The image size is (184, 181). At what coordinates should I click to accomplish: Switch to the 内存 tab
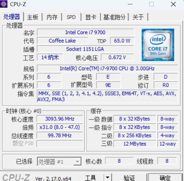(52, 17)
